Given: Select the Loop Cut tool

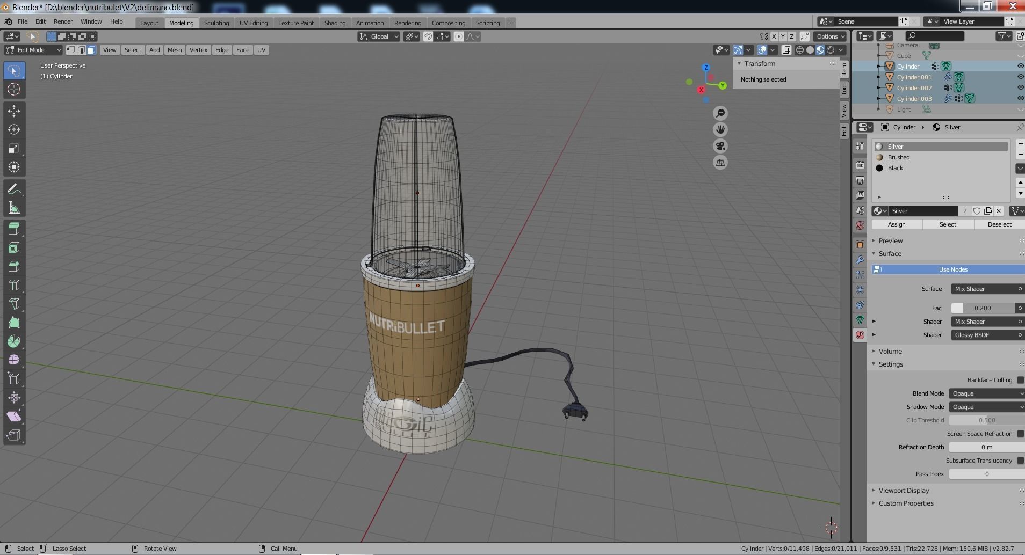Looking at the screenshot, I should point(14,285).
